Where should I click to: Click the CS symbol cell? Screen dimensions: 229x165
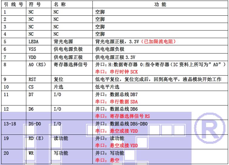coord(31,87)
